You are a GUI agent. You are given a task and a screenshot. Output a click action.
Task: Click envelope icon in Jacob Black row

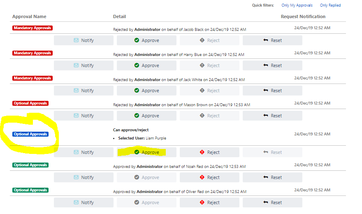pos(76,40)
